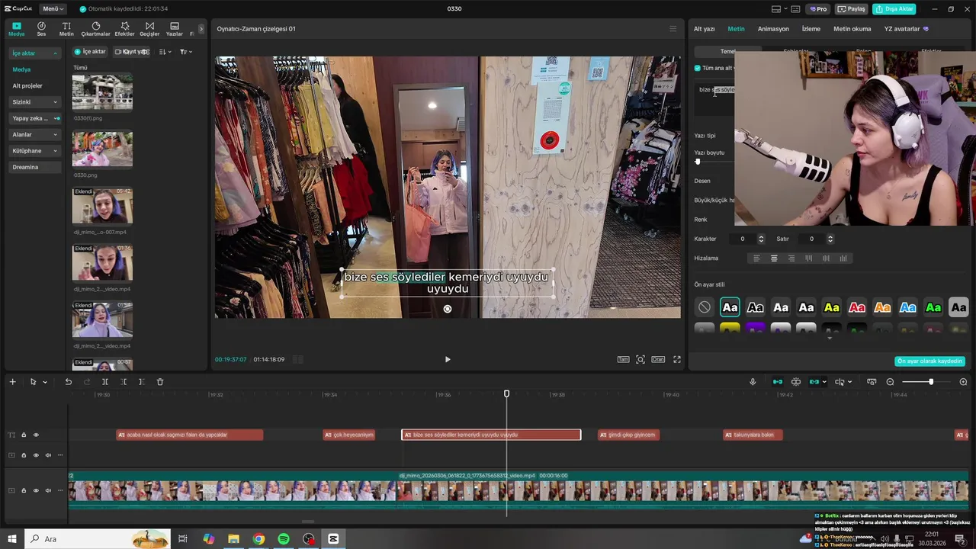Image resolution: width=976 pixels, height=549 pixels.
Task: Click the undo icon in timeline toolbar
Action: coord(68,382)
